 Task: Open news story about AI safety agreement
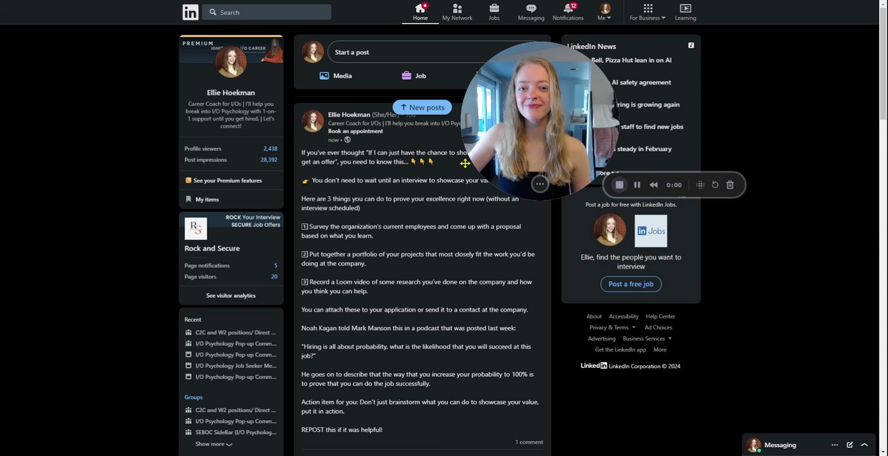coord(641,82)
